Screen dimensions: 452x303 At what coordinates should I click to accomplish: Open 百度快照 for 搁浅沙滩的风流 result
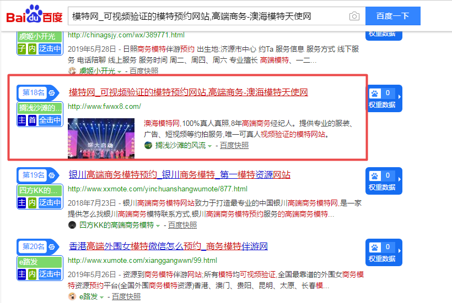point(234,146)
